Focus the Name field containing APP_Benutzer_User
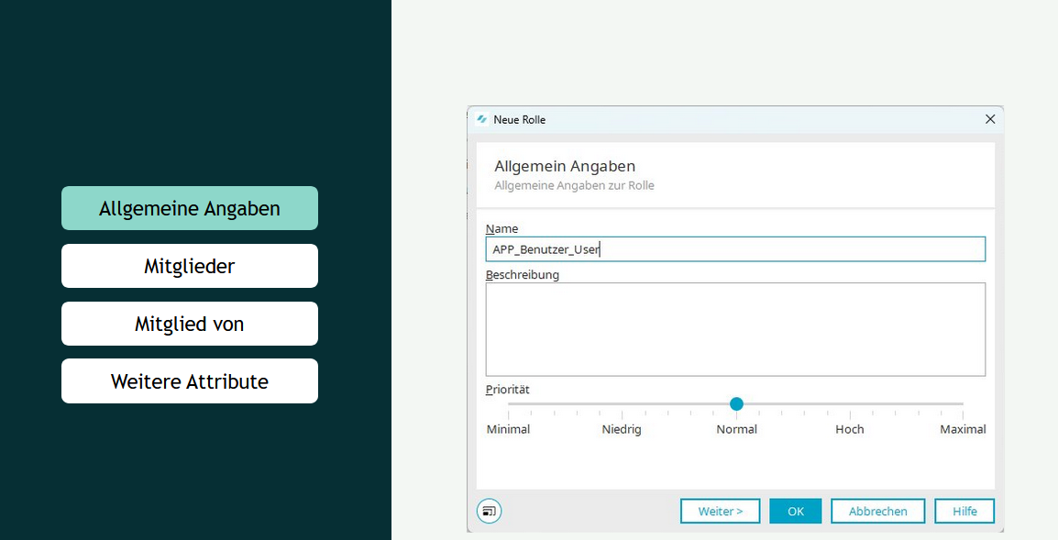Viewport: 1058px width, 540px height. [735, 249]
